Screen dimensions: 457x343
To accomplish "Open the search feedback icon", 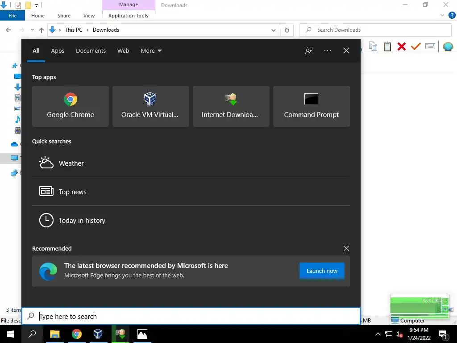I will (x=309, y=50).
